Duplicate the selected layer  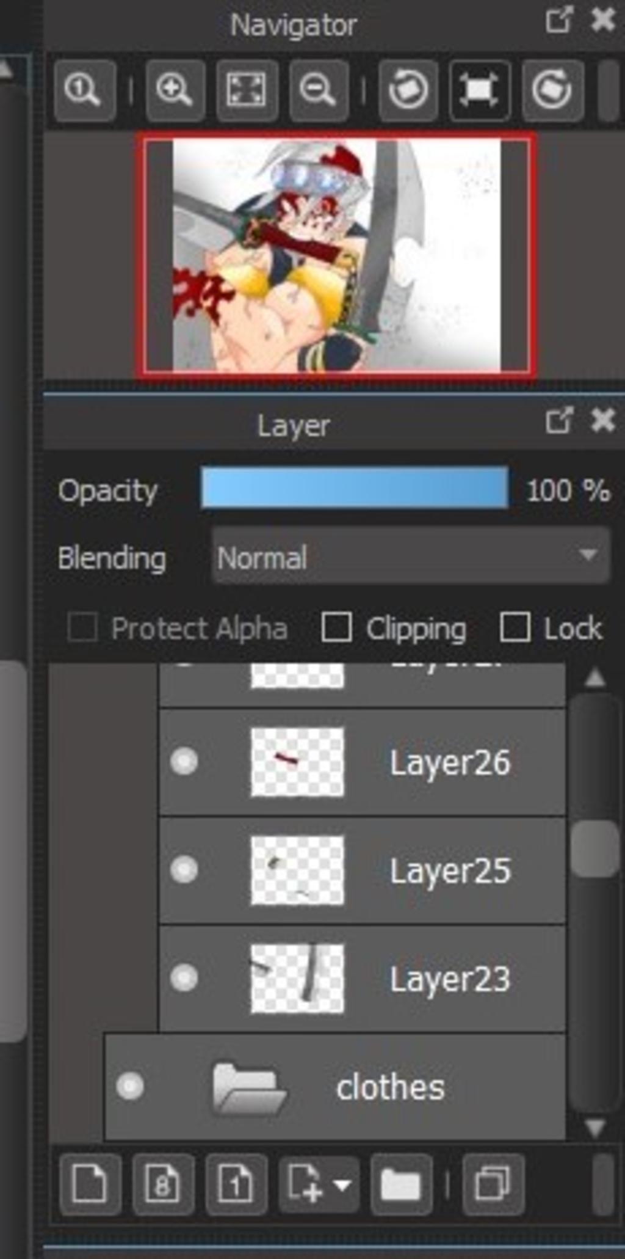(x=493, y=1184)
